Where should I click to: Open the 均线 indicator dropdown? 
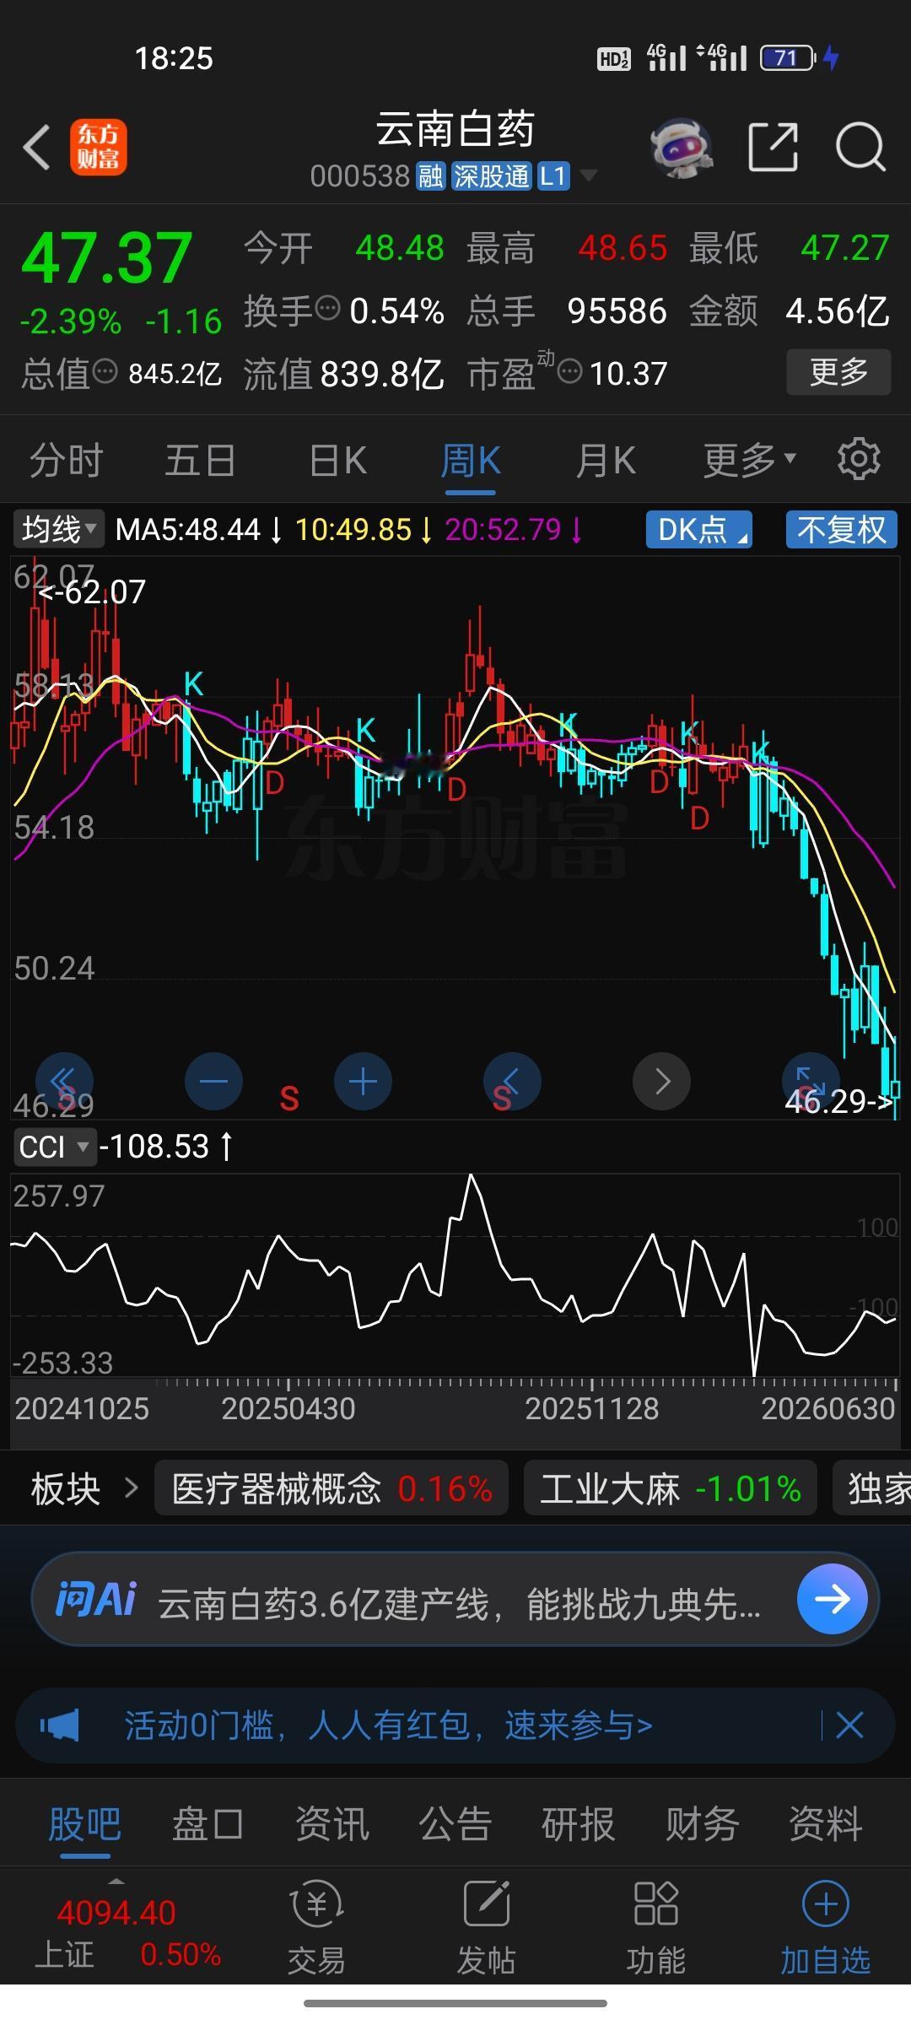(x=58, y=530)
